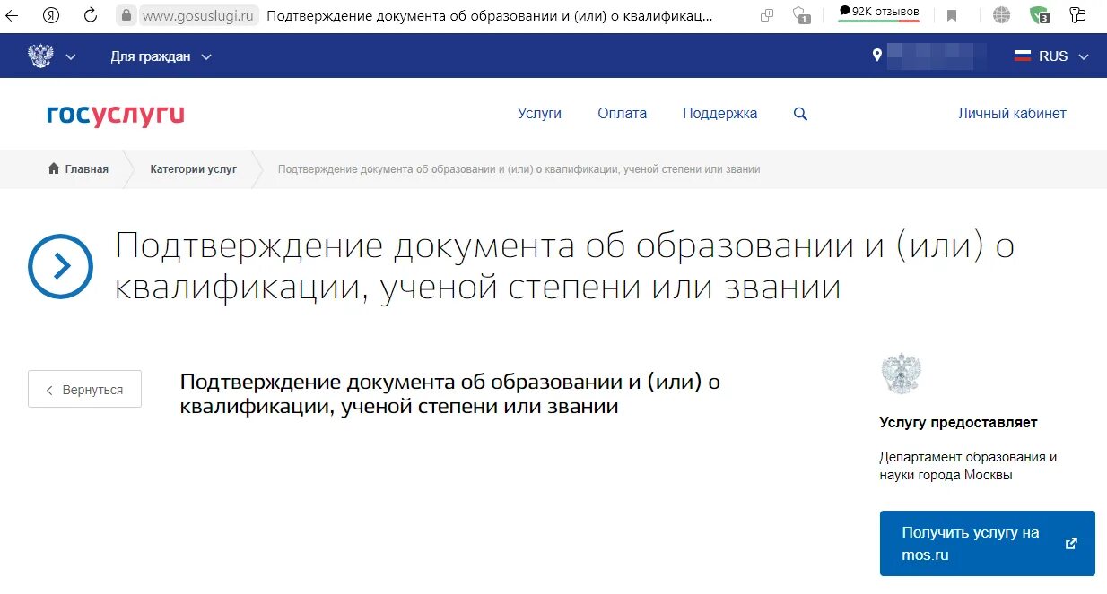Click the blue circled arrow icon
This screenshot has height=594, width=1107.
[60, 266]
